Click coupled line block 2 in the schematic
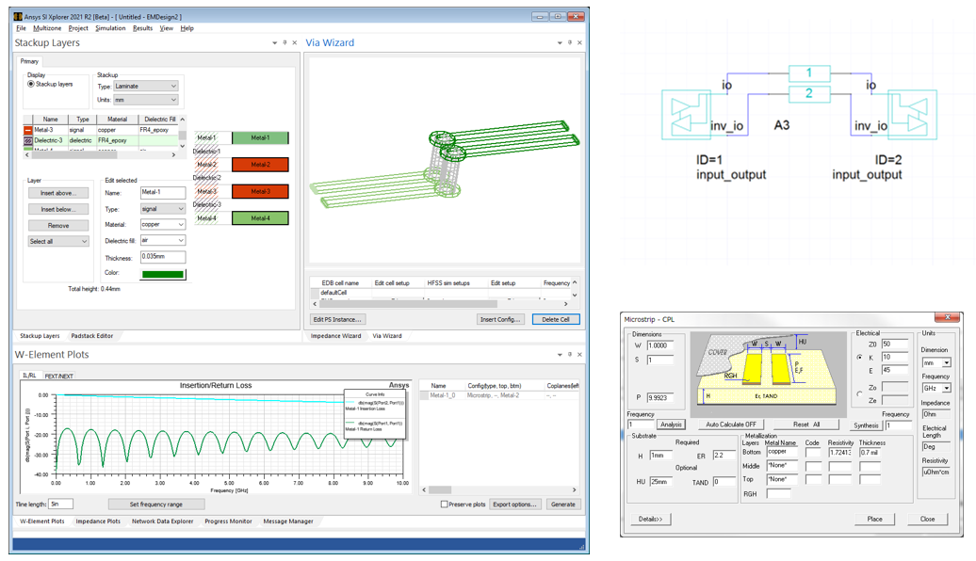This screenshot has height=561, width=976. tap(809, 94)
